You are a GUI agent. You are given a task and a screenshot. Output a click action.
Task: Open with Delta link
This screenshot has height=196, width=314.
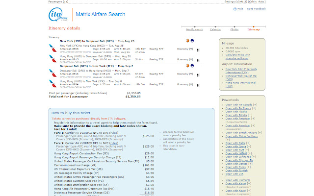[x=235, y=143]
